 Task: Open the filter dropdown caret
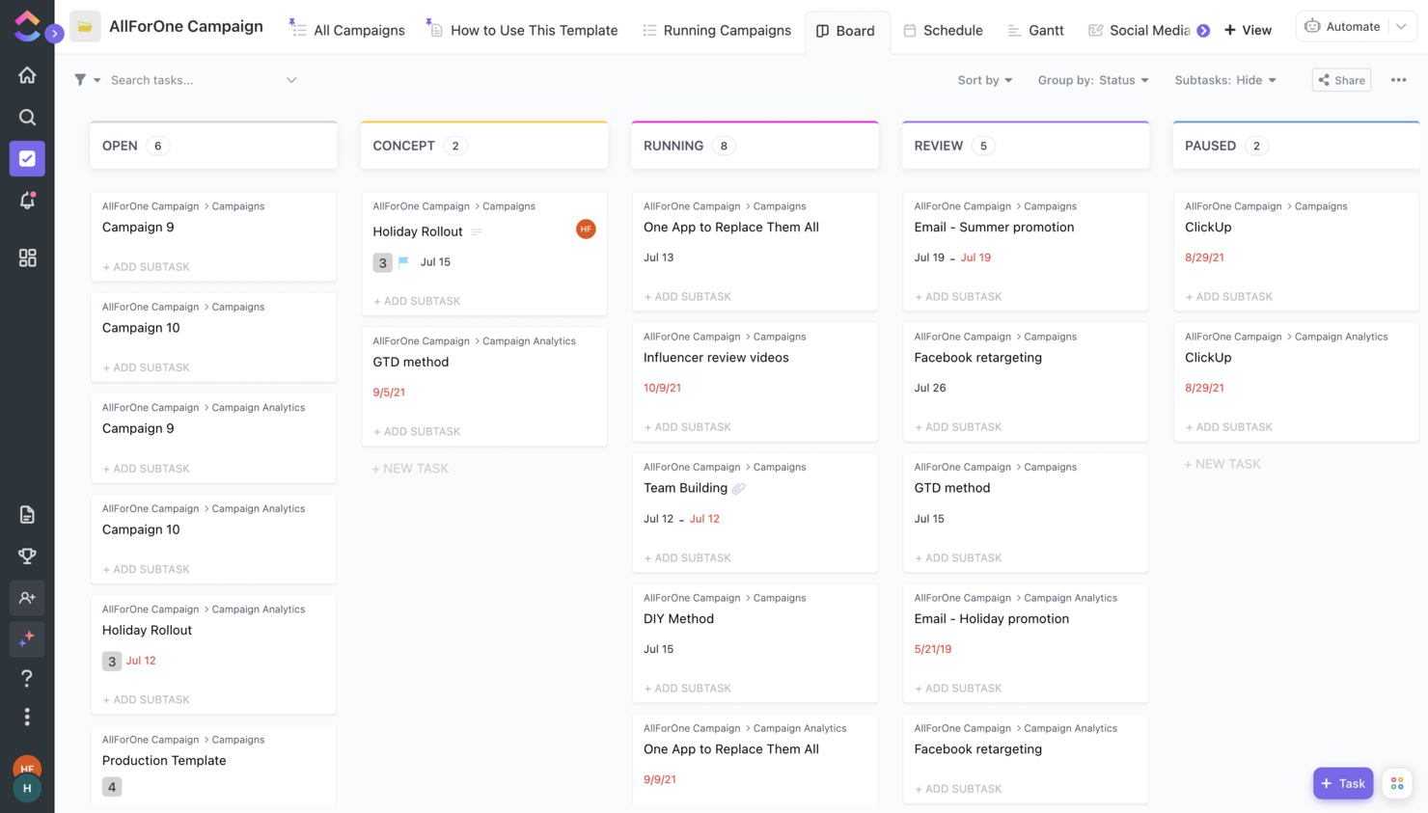pyautogui.click(x=96, y=80)
